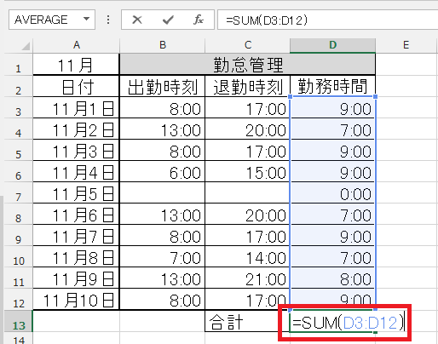This screenshot has width=438, height=344.
Task: Select row 3 header
Action: click(19, 107)
